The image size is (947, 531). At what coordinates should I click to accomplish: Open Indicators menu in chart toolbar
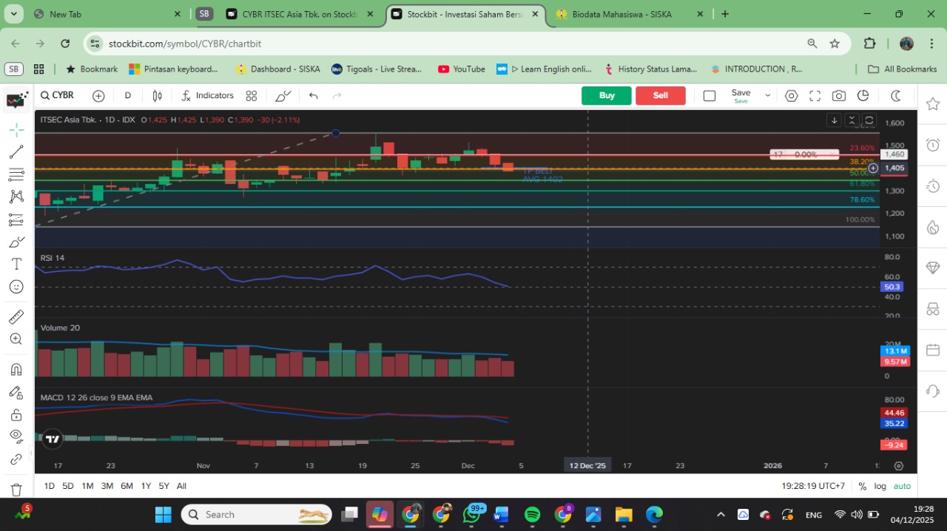click(x=207, y=96)
